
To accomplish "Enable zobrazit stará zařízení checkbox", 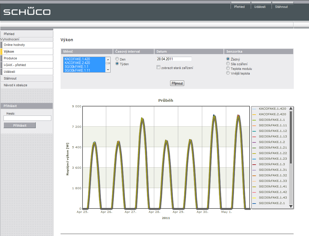I will (x=158, y=67).
